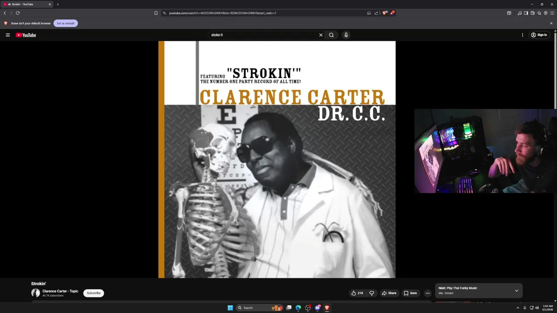Image resolution: width=557 pixels, height=313 pixels.
Task: Toggle the Brave sidebar panel
Action: 526,13
